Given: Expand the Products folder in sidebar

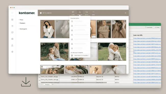Looking at the screenshot, I should 22,23.
